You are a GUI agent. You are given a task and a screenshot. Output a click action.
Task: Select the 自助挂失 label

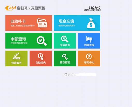pyautogui.click(x=41, y=62)
